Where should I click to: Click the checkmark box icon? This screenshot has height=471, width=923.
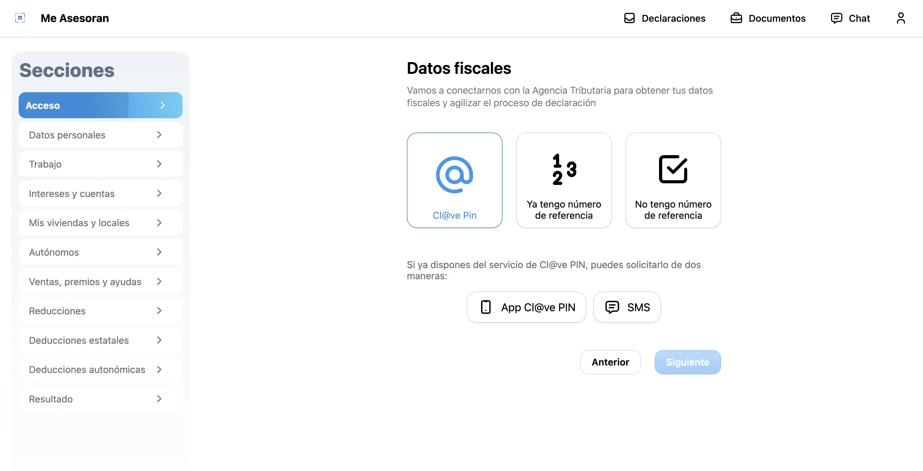(x=673, y=169)
